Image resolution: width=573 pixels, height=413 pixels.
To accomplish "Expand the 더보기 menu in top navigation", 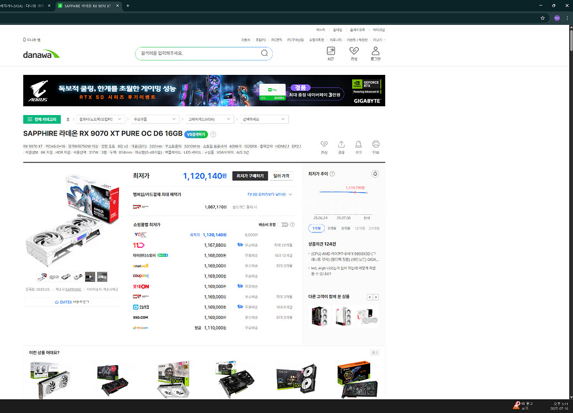I will pyautogui.click(x=379, y=40).
